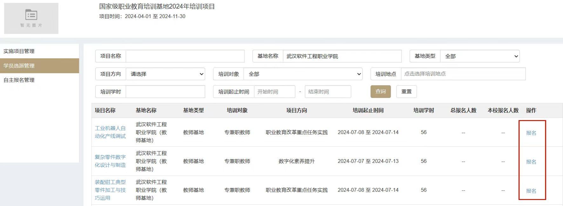Viewport: 563px width, 206px height.
Task: Select 学员选派管理 in the sidebar
Action: pyautogui.click(x=19, y=66)
